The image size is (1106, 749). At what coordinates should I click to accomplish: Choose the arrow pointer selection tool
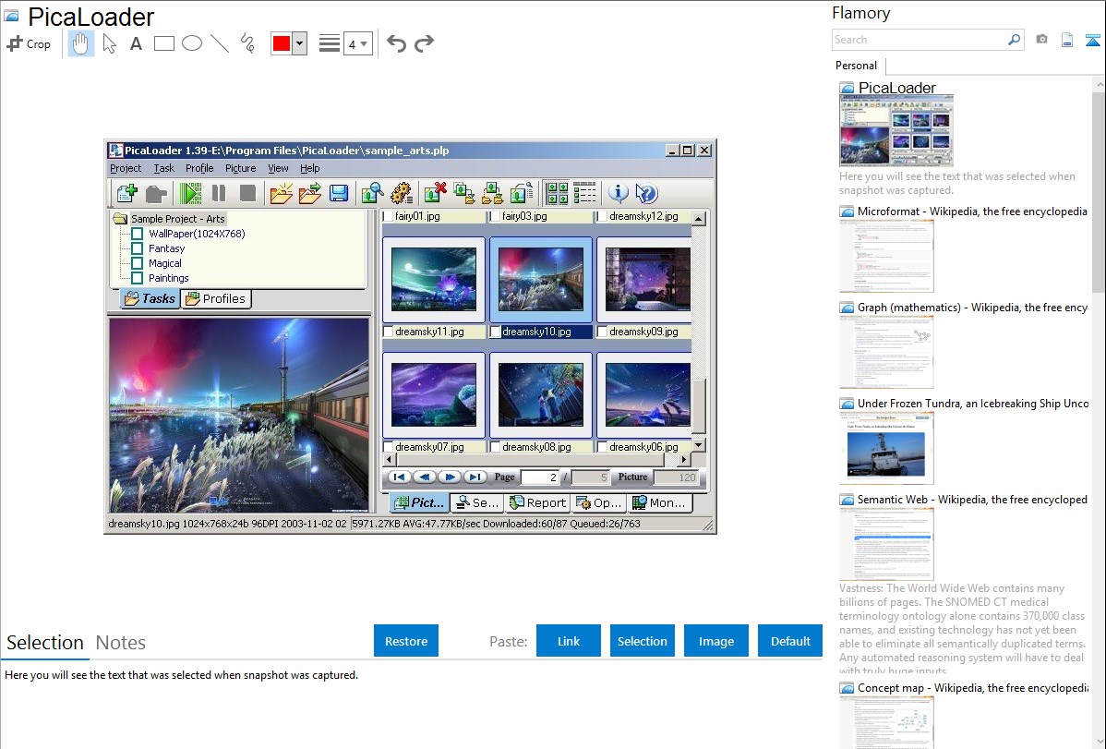pos(109,43)
